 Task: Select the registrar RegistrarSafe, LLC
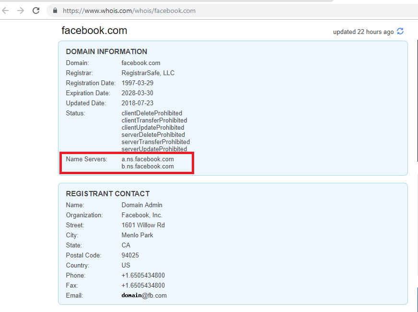pos(148,73)
